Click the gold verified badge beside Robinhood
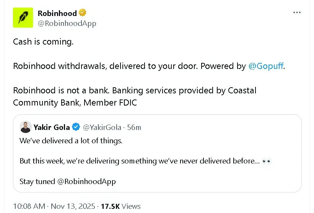This screenshot has width=314, height=213. [83, 13]
